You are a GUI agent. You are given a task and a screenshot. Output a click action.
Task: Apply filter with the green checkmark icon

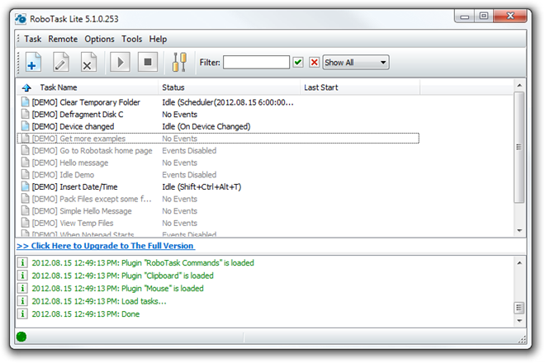(x=298, y=63)
